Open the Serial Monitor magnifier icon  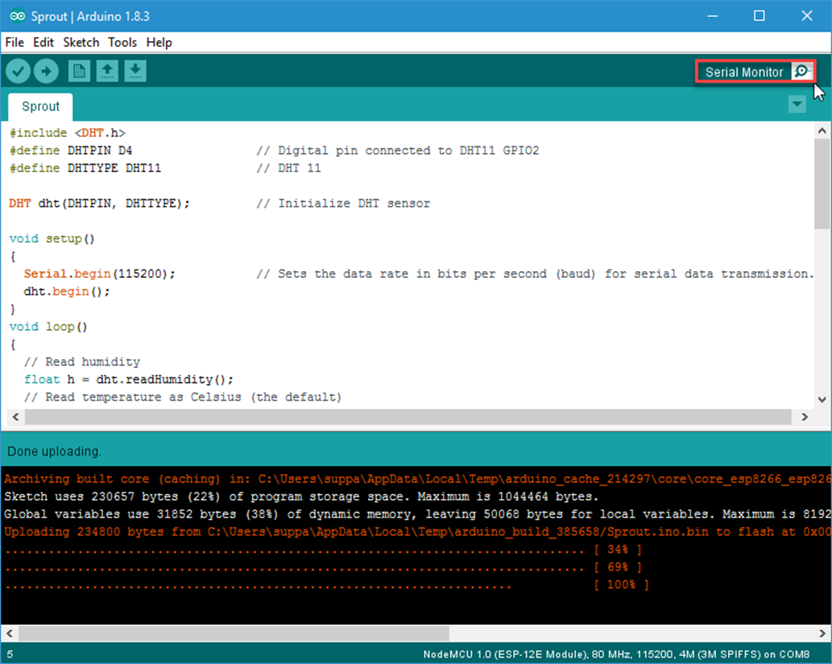point(801,71)
